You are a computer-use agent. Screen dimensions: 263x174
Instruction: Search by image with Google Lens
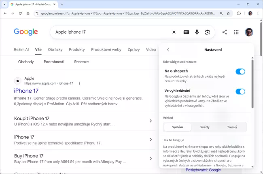[x=208, y=32]
